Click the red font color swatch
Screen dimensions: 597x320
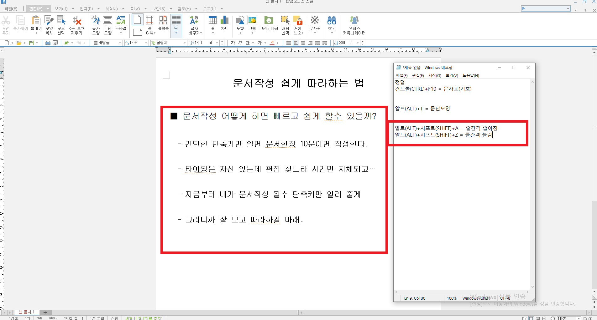pos(272,43)
